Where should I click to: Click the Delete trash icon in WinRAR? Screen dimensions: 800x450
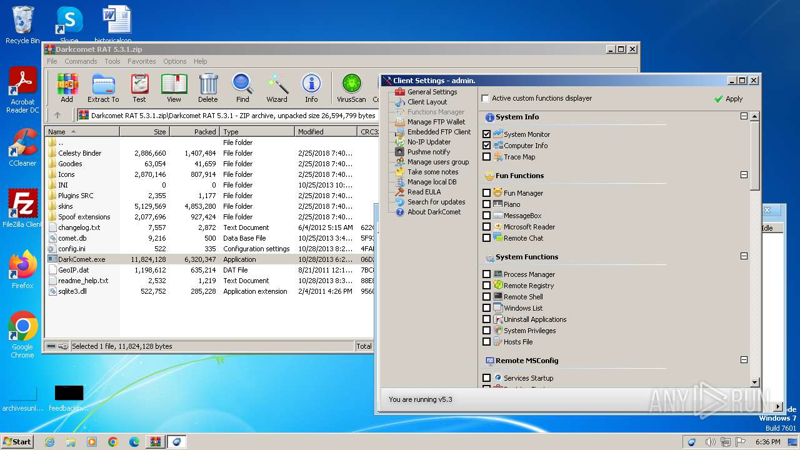[x=208, y=87]
